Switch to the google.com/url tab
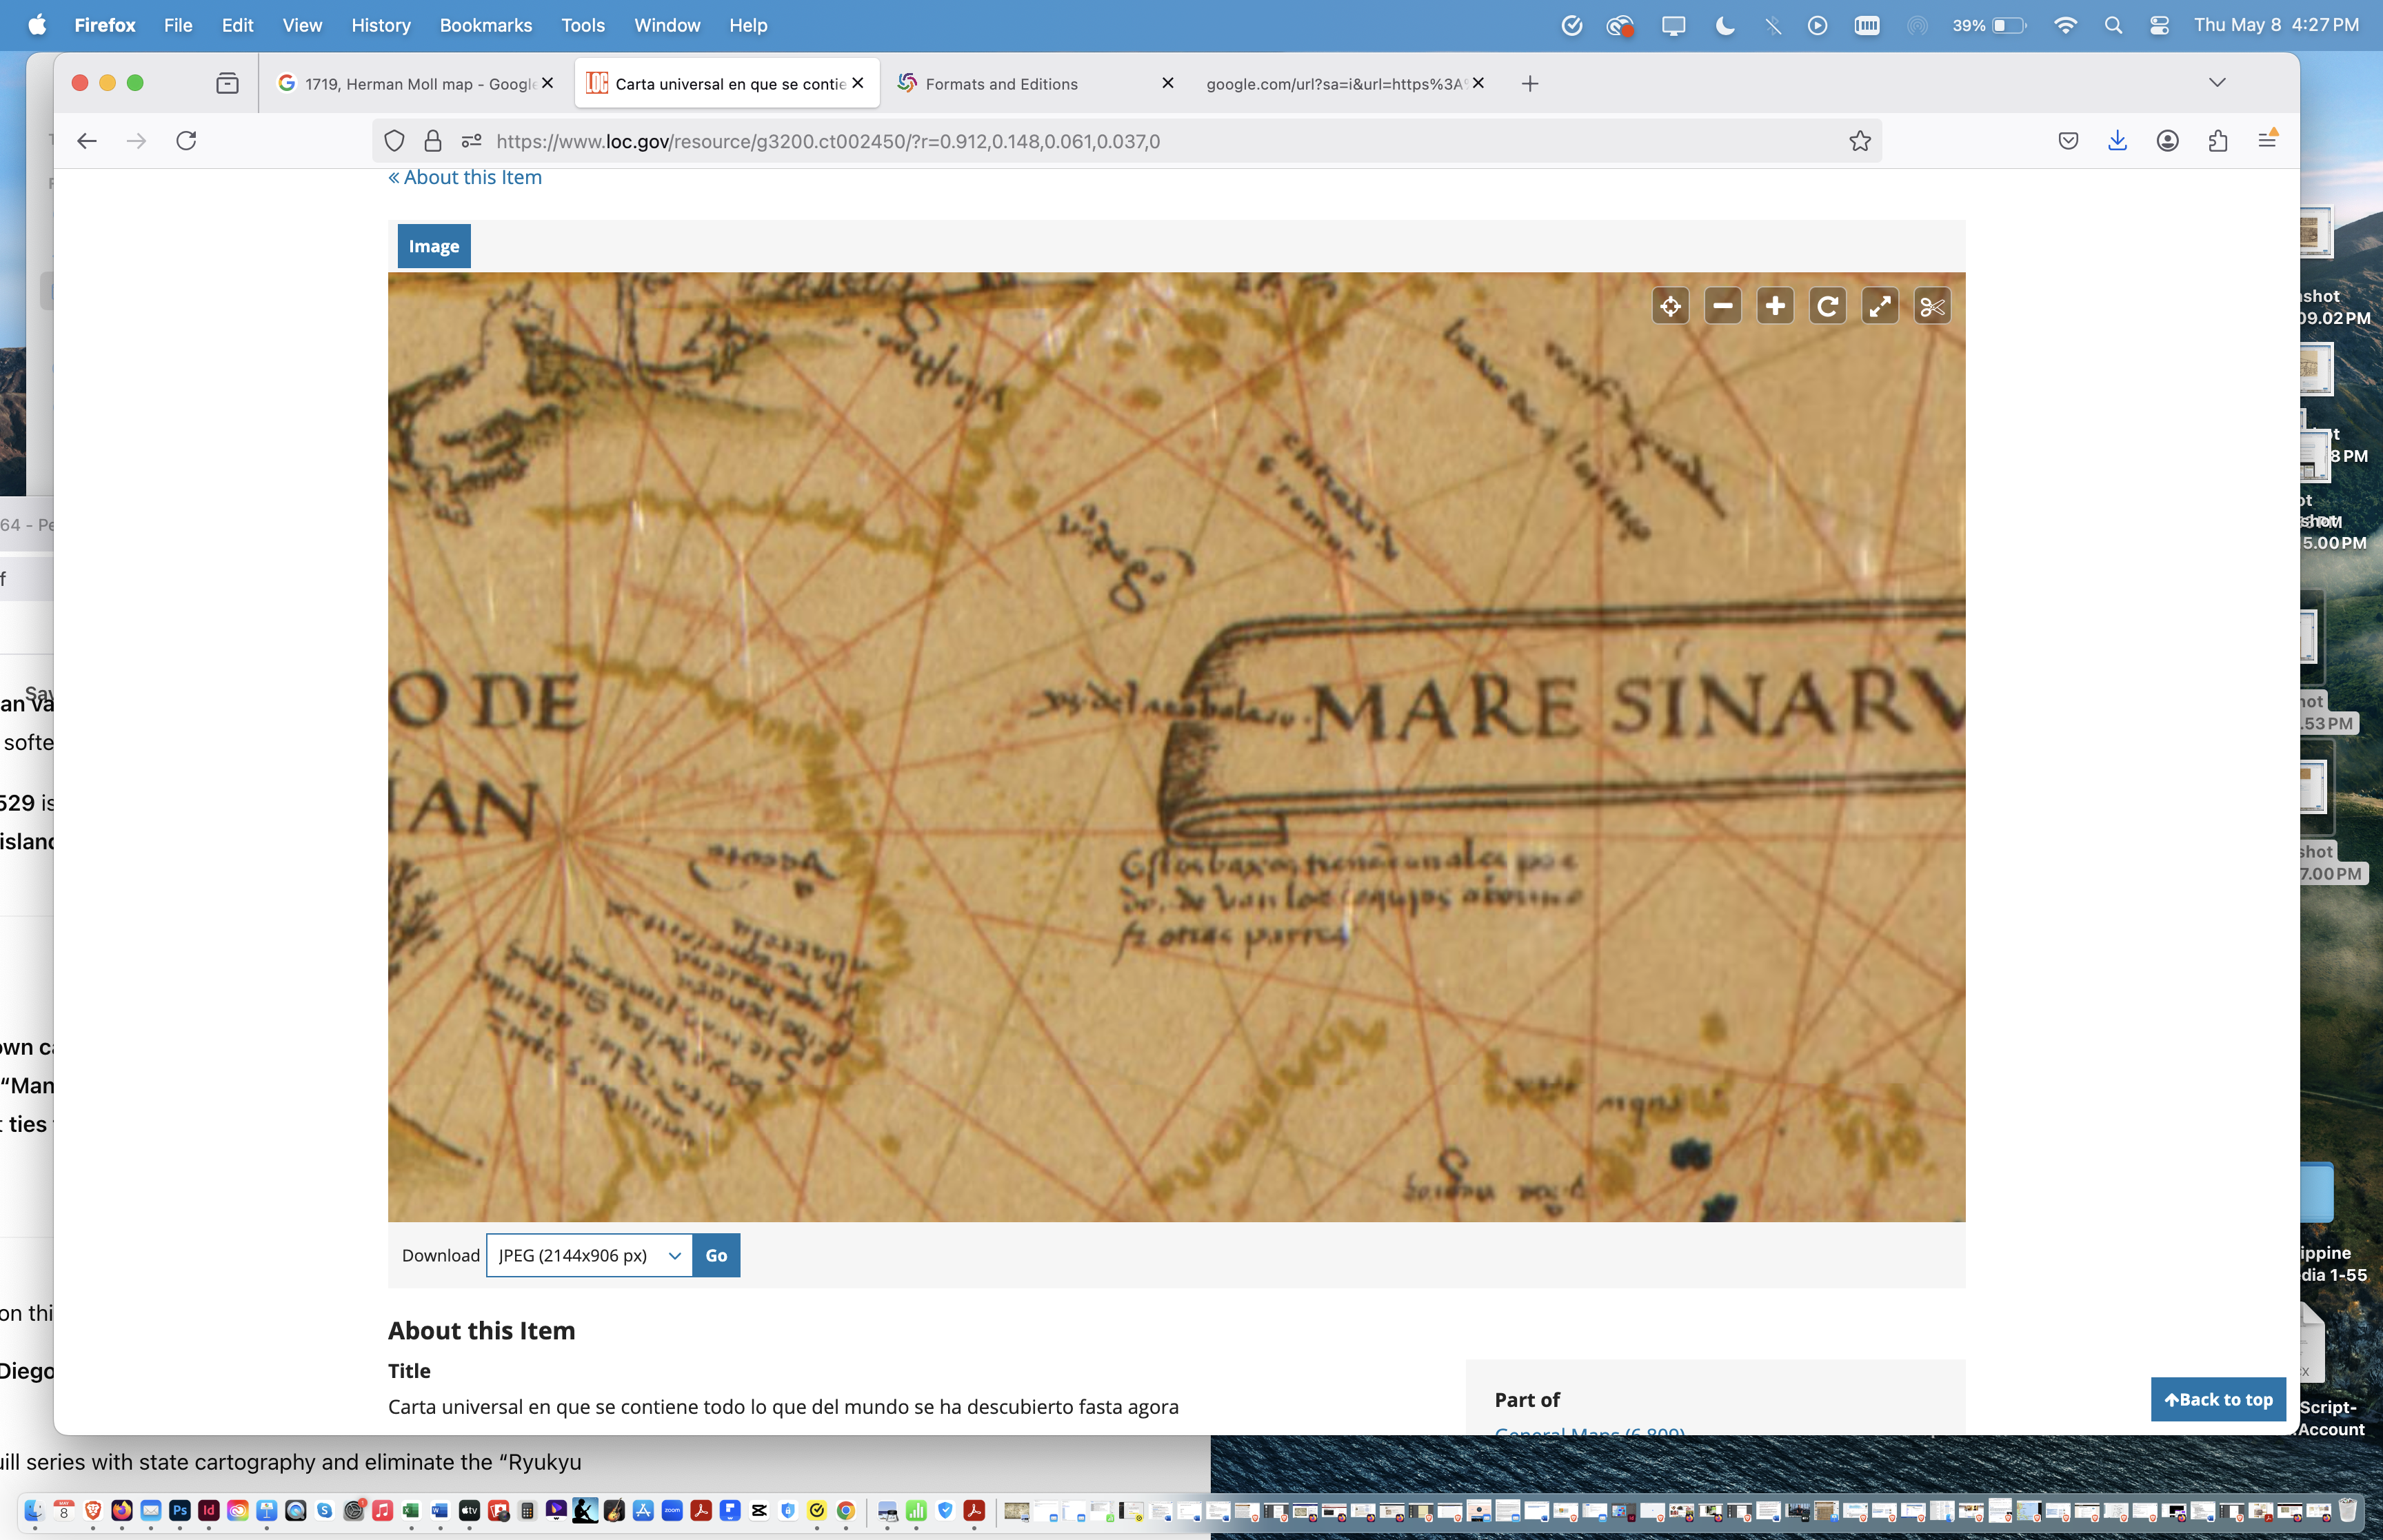This screenshot has height=1540, width=2383. pyautogui.click(x=1344, y=84)
